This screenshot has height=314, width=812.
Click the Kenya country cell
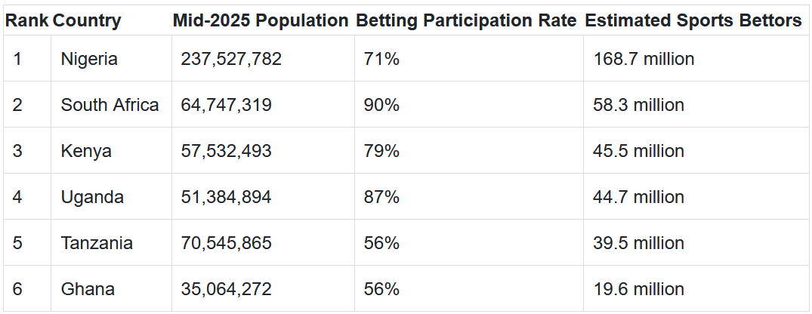(x=86, y=151)
